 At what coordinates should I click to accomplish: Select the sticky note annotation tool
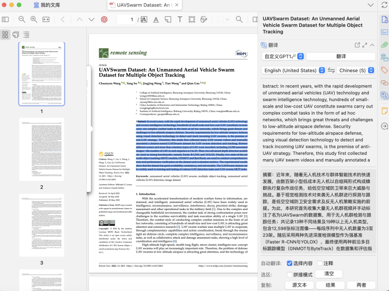168,19
